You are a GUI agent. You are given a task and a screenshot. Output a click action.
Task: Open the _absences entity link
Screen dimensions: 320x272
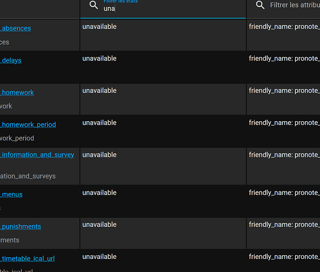[16, 28]
